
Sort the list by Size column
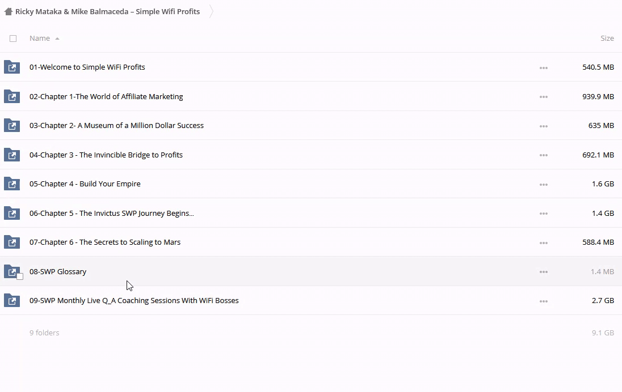tap(607, 39)
